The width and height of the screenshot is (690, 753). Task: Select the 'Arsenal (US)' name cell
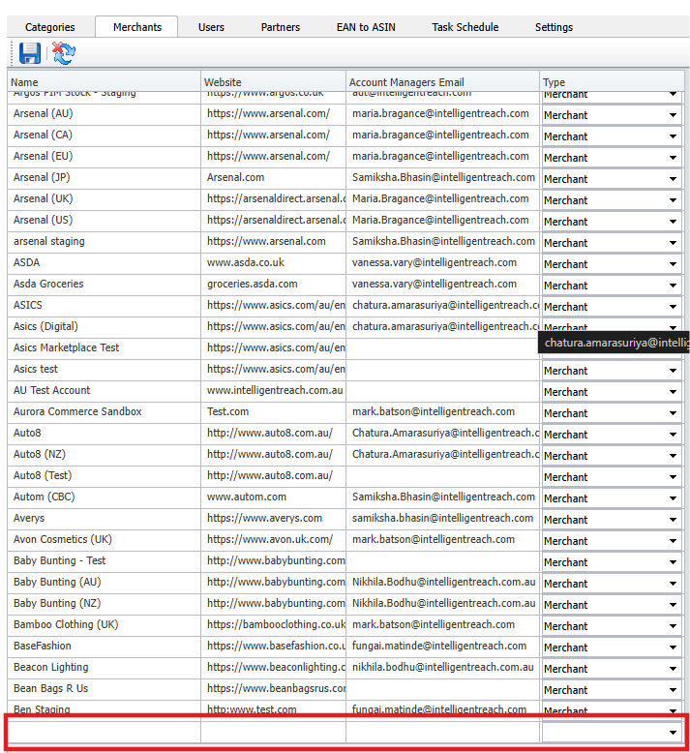click(104, 221)
